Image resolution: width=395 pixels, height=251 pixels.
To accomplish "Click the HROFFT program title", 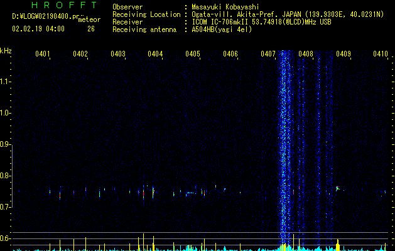I will [x=65, y=5].
